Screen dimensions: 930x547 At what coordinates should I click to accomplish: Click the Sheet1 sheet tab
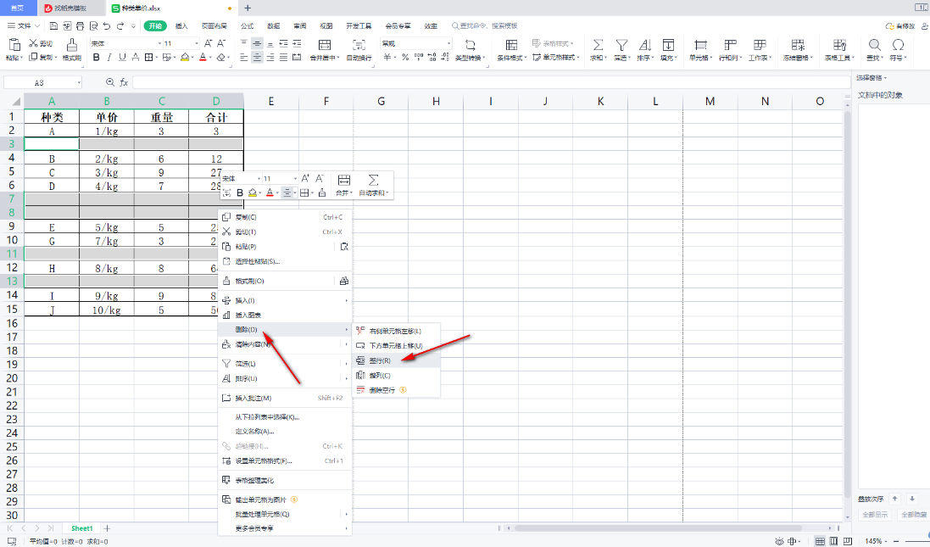82,528
